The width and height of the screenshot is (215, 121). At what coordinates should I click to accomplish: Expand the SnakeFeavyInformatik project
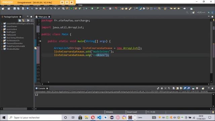click(x=2, y=46)
